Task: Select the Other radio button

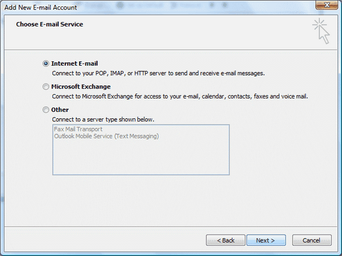Action: [x=46, y=110]
